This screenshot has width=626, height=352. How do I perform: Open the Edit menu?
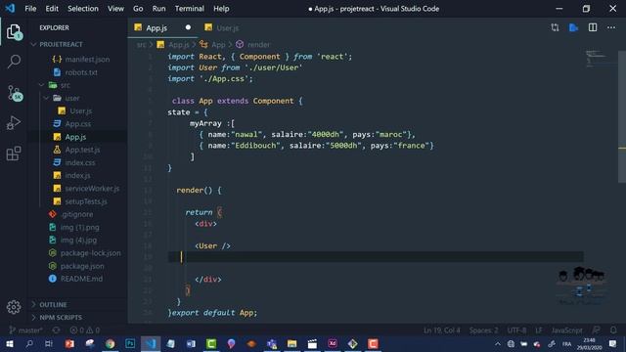coord(52,9)
